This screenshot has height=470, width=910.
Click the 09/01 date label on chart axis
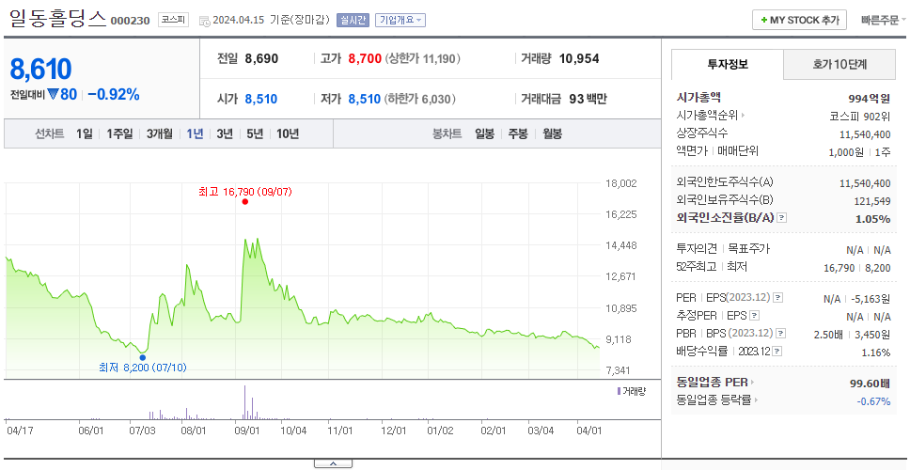[x=246, y=431]
